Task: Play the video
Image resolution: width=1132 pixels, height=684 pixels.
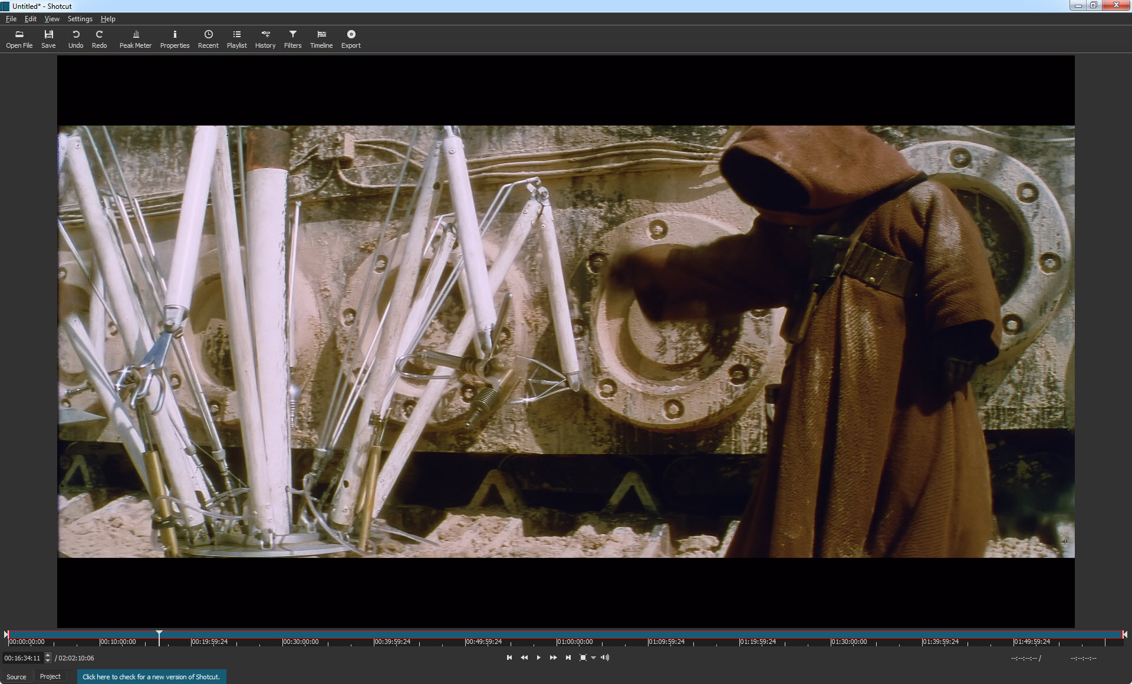Action: 538,657
